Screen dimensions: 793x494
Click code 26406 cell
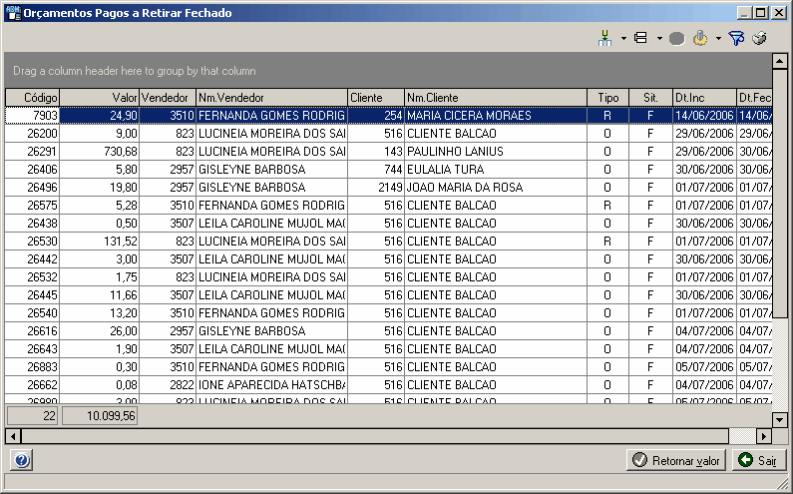coord(32,170)
